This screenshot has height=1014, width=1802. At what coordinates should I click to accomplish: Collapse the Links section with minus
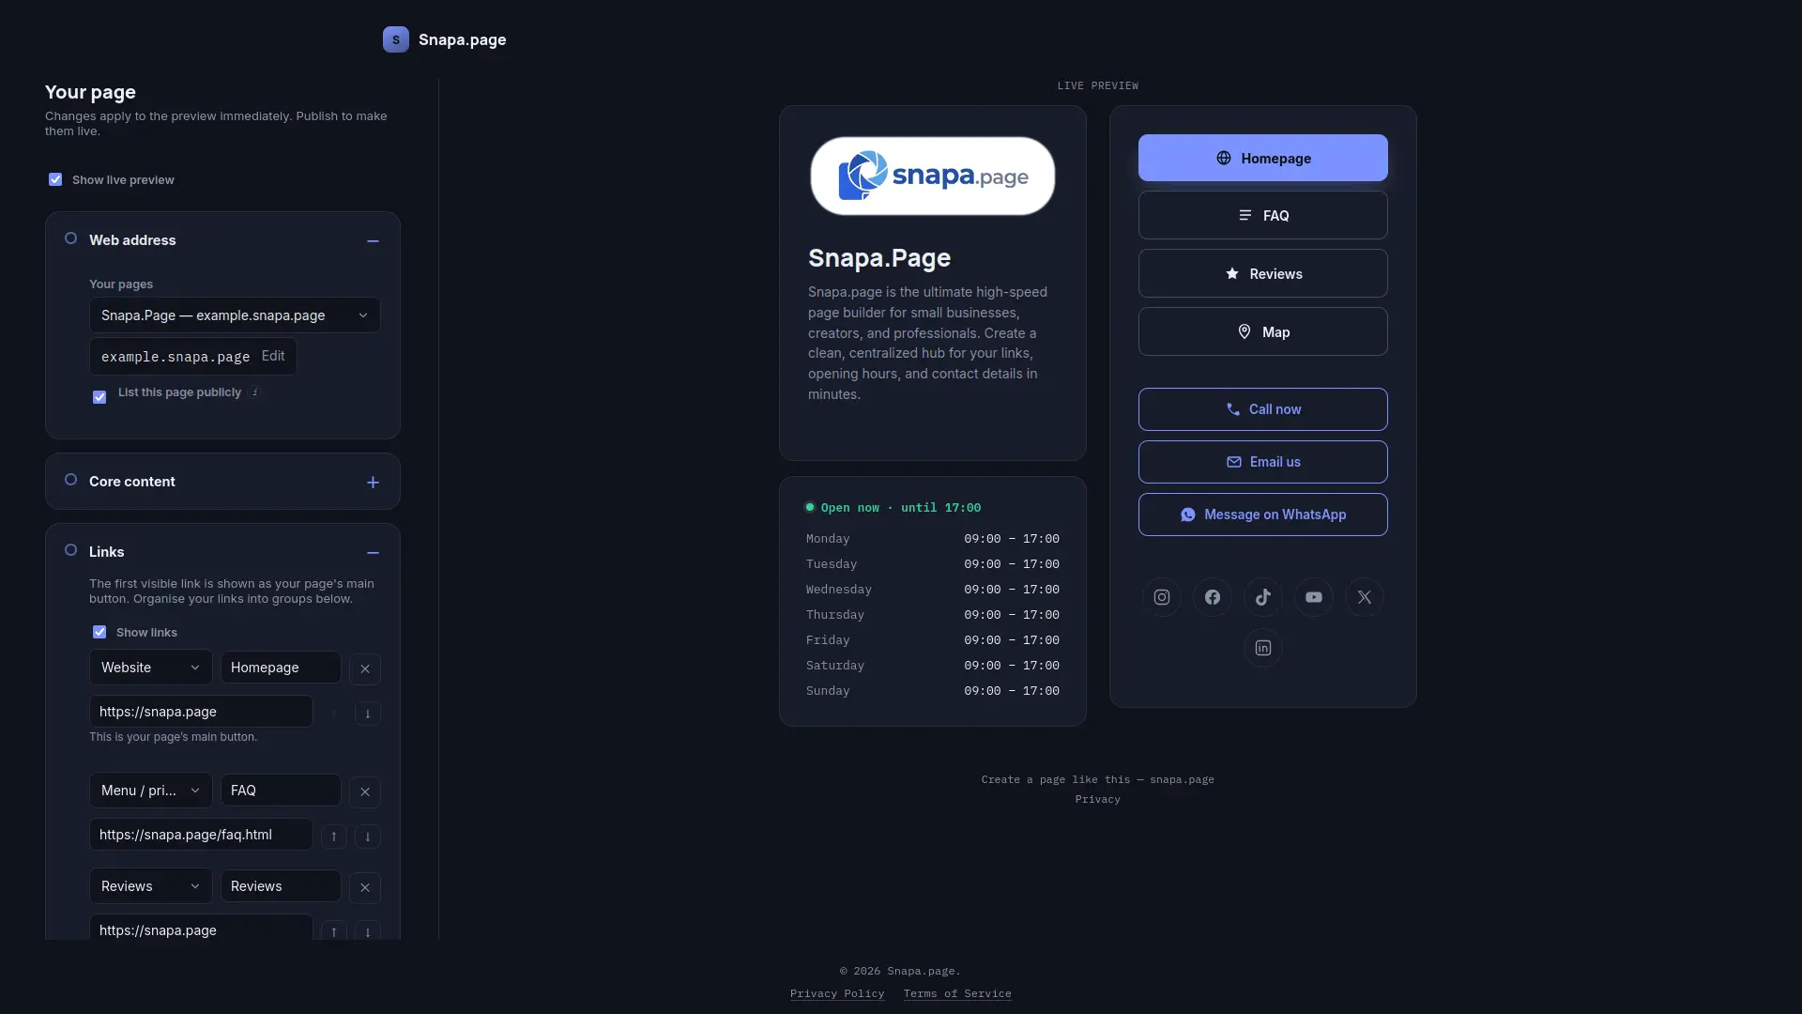tap(373, 553)
